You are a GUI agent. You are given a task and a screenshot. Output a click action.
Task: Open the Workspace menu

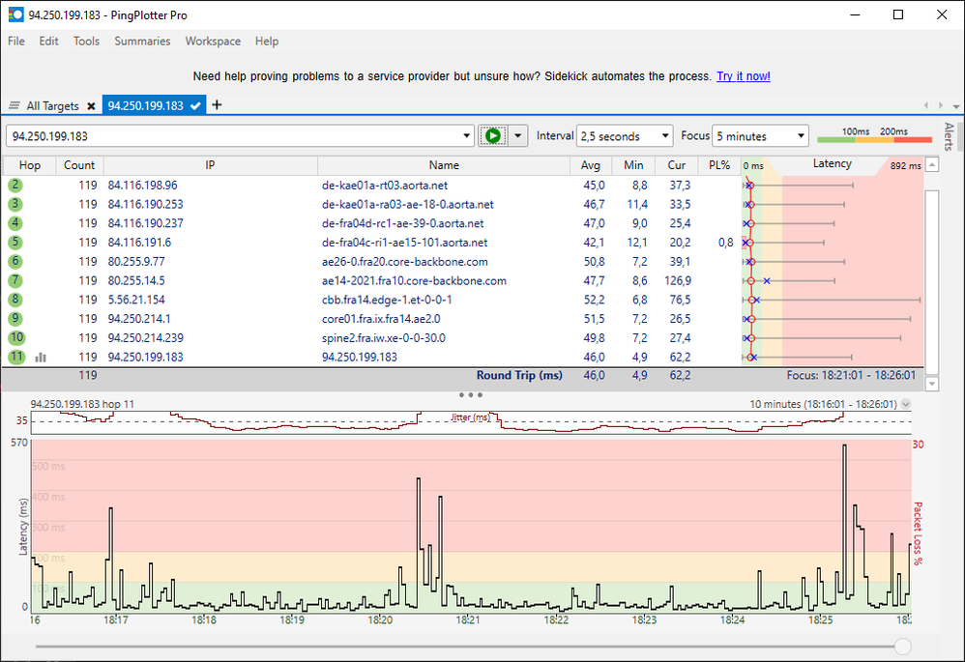213,42
